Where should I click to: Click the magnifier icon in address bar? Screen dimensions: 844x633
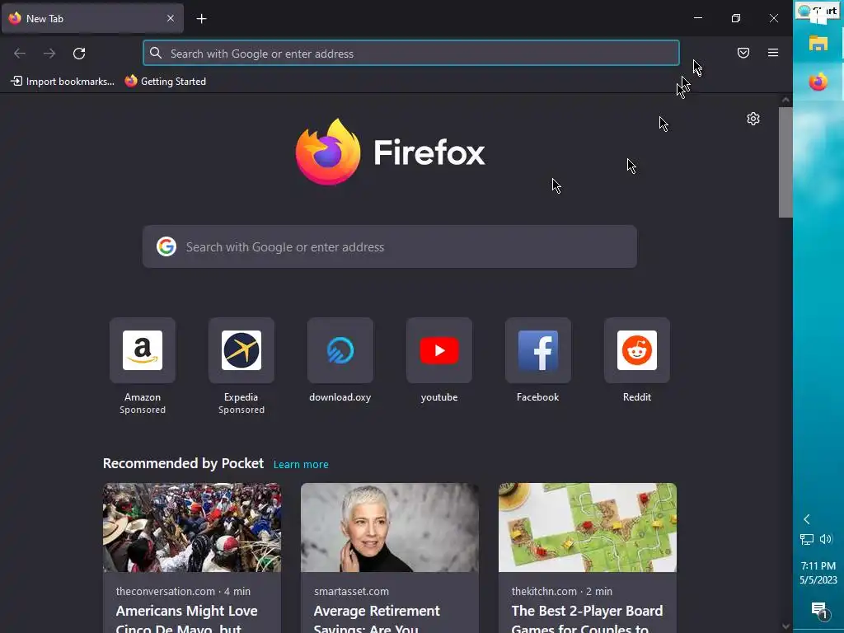click(x=156, y=53)
